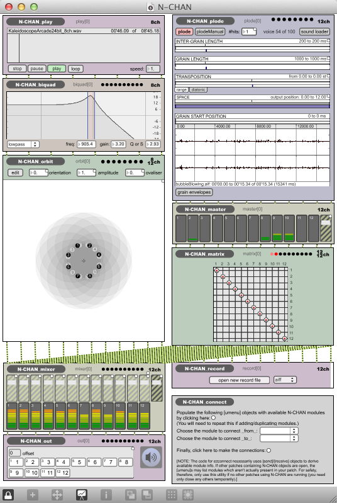Click the snap-to-grid icon in toolbar
Viewport: 337px width, 503px height.
coord(188,494)
